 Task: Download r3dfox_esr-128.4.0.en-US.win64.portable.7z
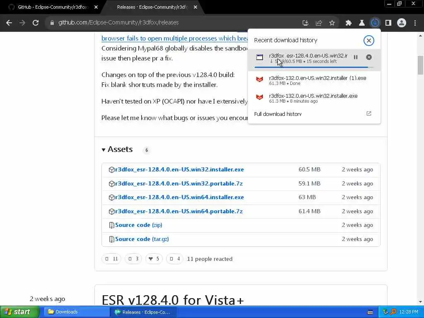179,212
